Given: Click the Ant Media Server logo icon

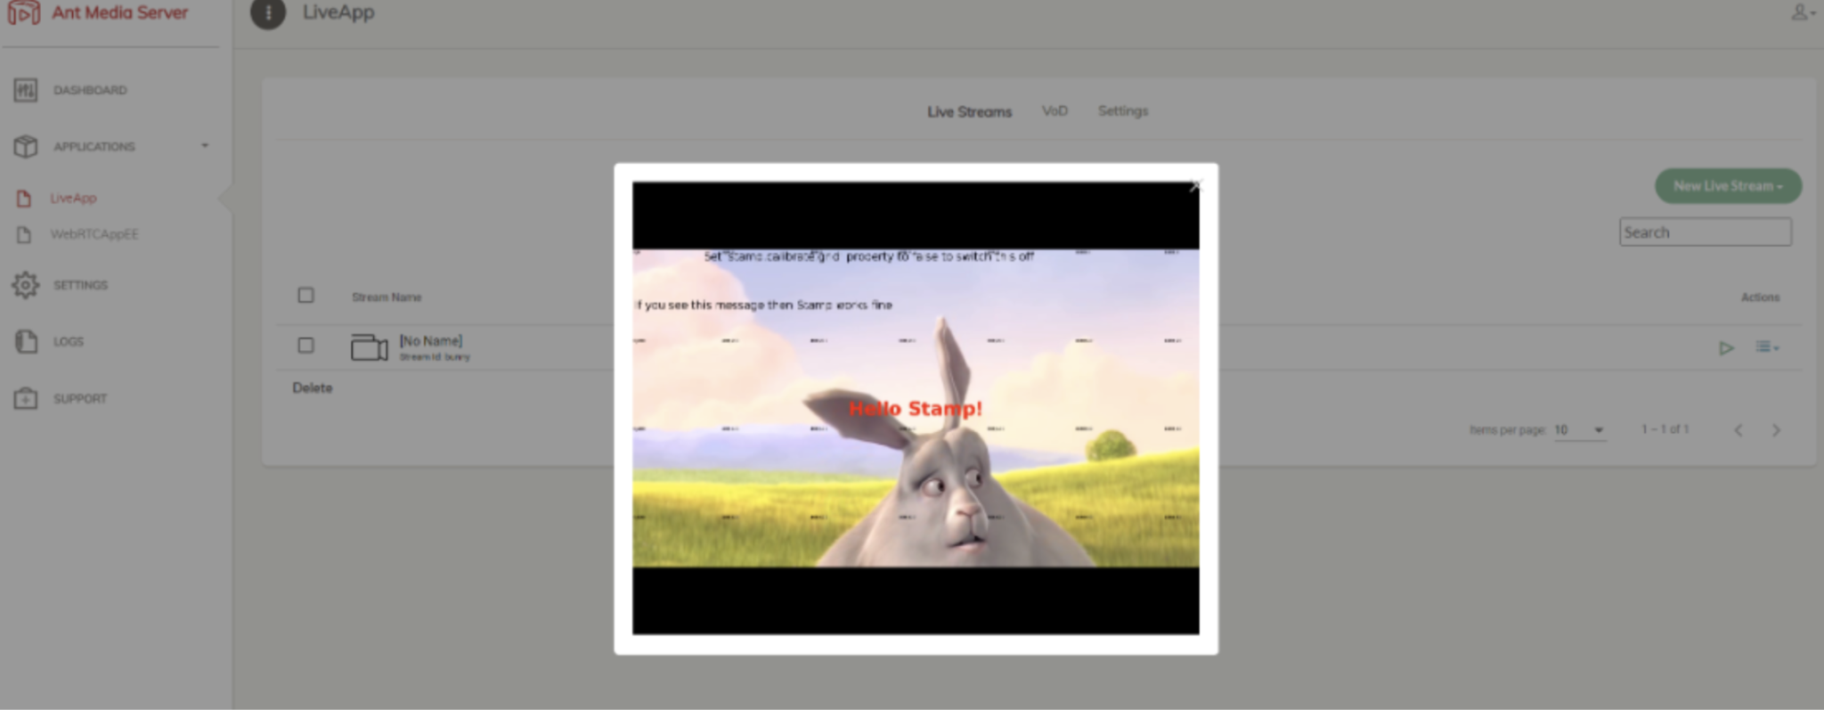Looking at the screenshot, I should click(x=24, y=12).
